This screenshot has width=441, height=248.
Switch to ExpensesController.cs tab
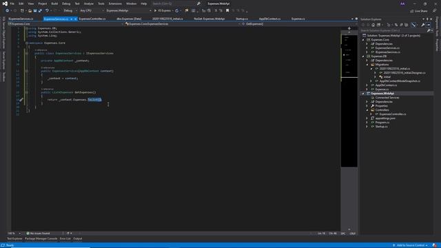[92, 19]
